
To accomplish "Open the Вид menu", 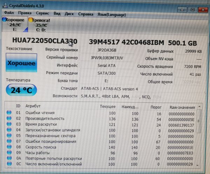I will click(x=57, y=14).
